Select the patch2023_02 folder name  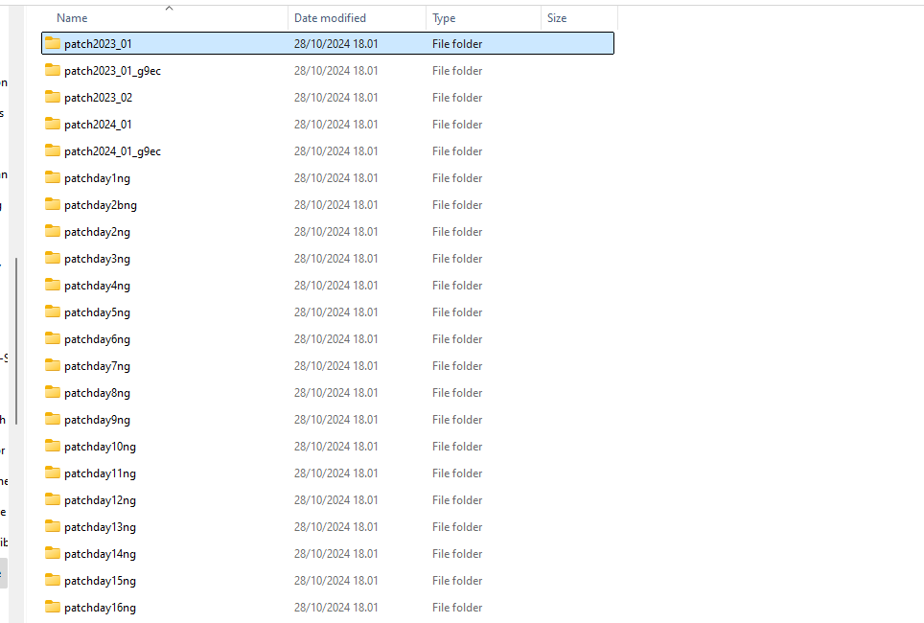coord(99,97)
